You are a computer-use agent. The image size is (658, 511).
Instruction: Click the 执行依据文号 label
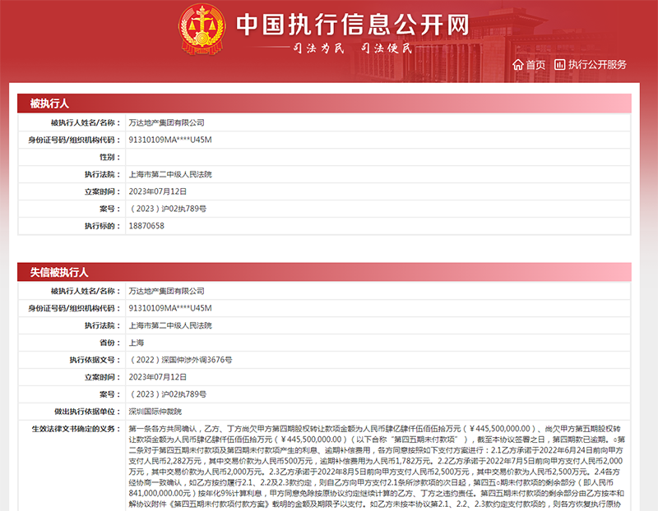[95, 360]
